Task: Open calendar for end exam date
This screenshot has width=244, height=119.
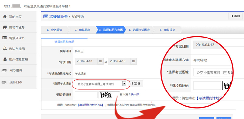Action: tap(133, 61)
